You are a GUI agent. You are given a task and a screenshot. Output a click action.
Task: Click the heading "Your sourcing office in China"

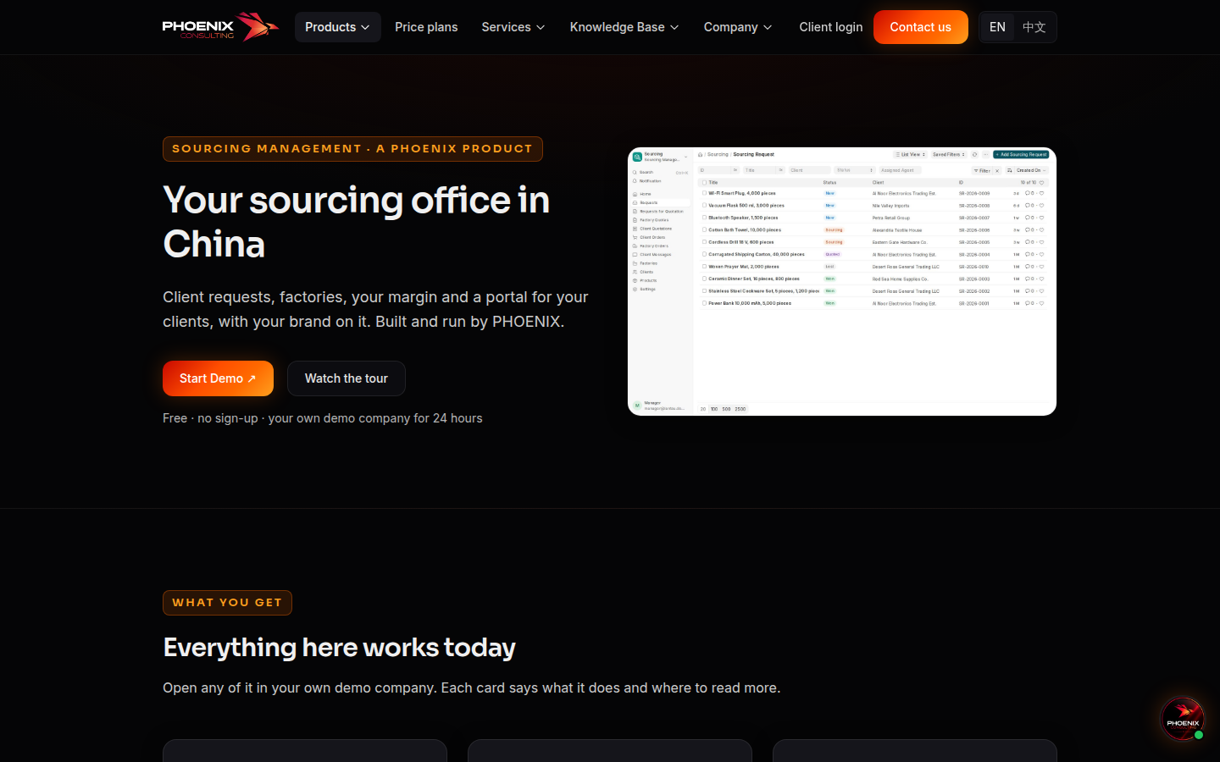[x=357, y=222]
